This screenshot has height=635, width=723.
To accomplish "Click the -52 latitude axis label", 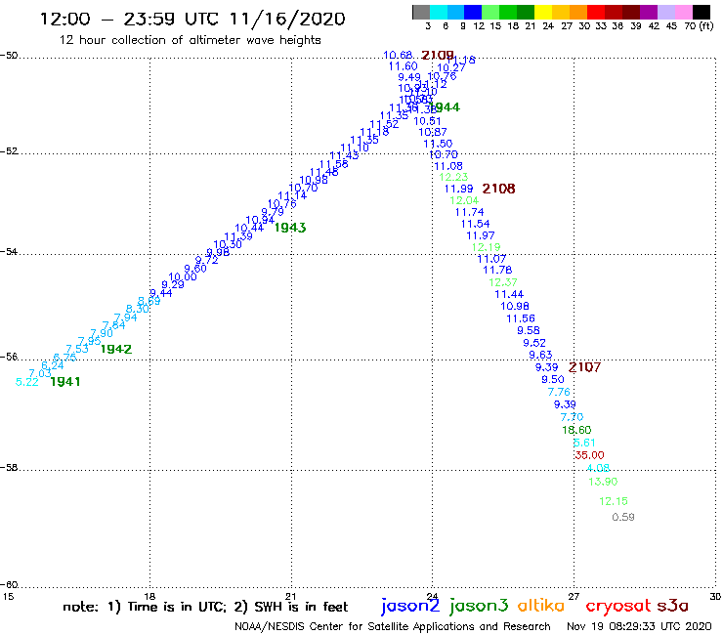I will [x=9, y=151].
